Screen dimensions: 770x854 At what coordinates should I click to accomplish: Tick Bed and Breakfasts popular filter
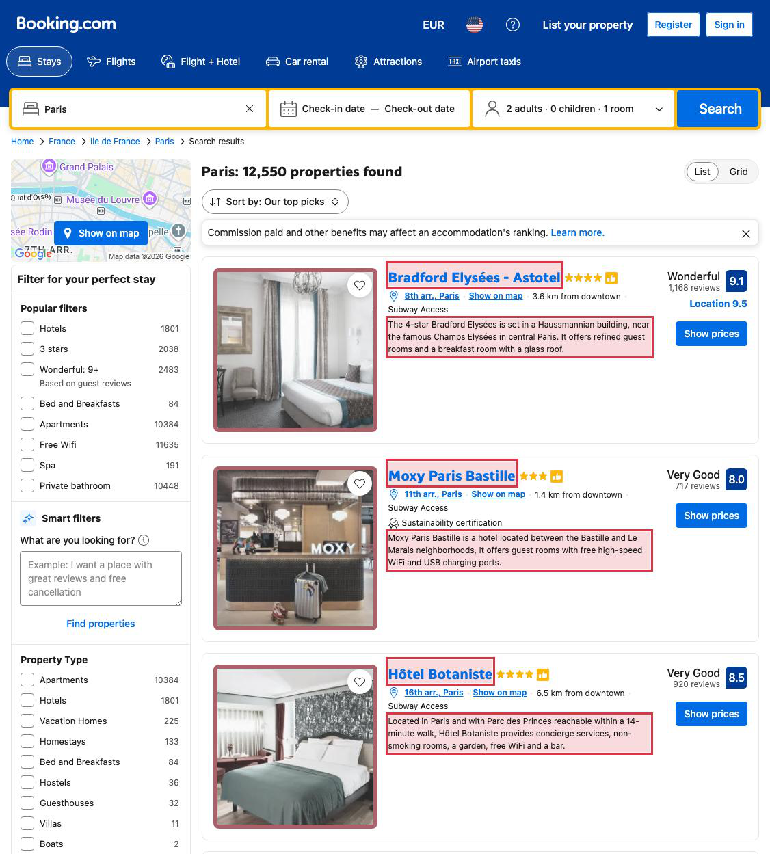(27, 403)
